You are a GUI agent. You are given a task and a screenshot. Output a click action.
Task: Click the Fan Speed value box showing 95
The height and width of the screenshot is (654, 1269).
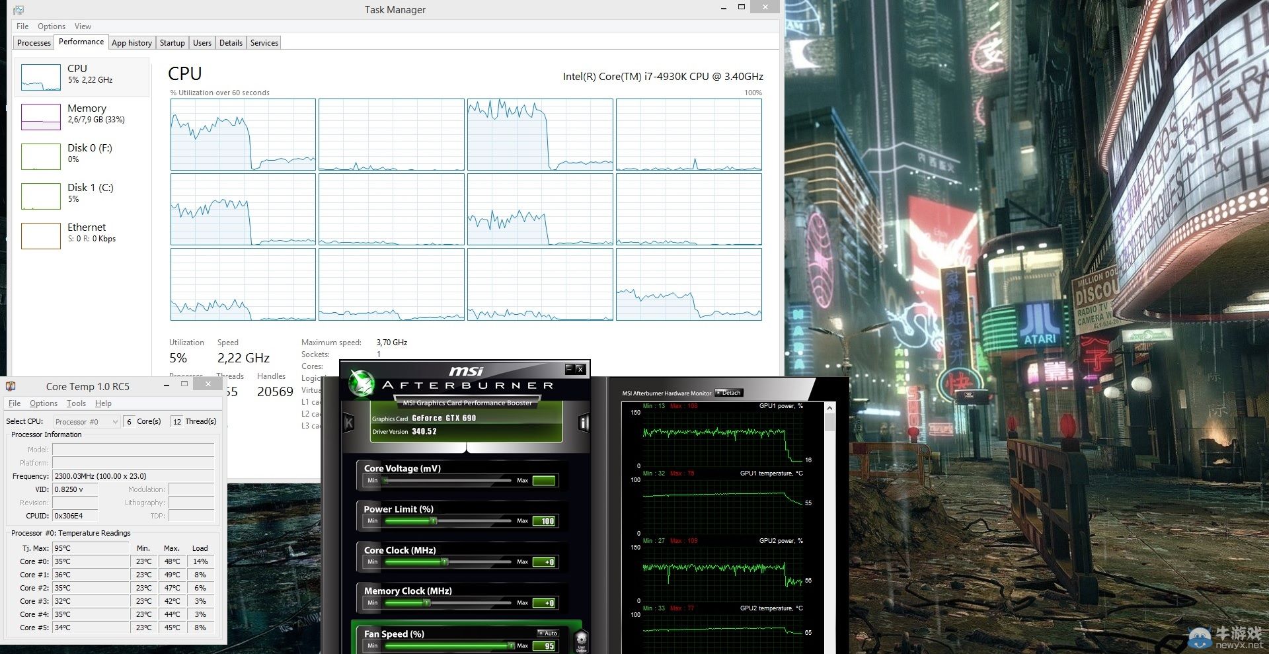(544, 645)
